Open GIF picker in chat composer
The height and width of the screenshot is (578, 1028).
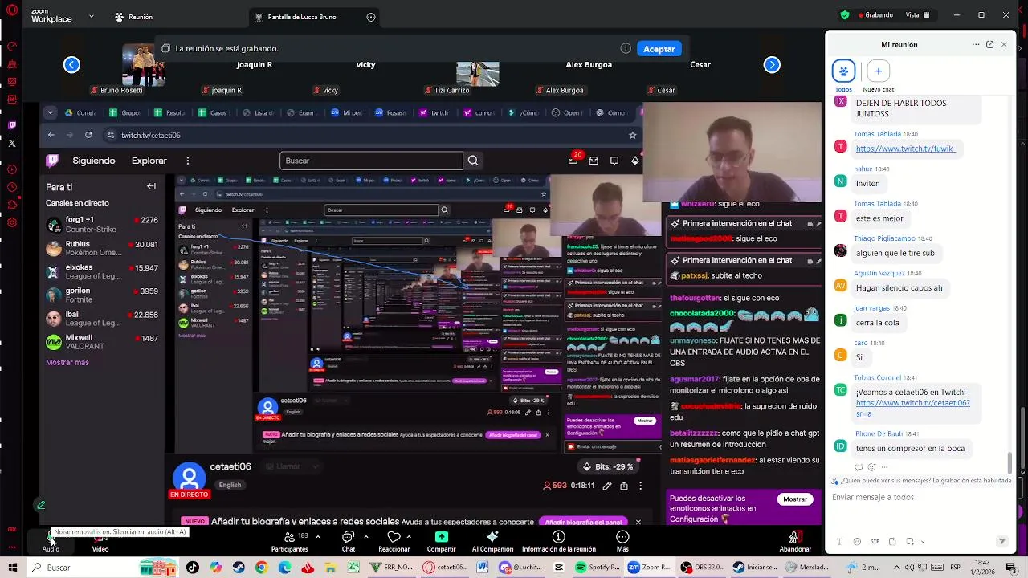click(875, 542)
